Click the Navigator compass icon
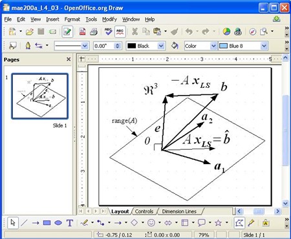Screen dimensions: 291x239 253,32
